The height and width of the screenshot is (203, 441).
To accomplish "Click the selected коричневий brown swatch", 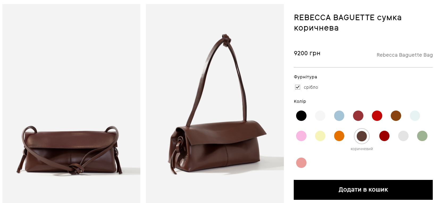I will (362, 136).
